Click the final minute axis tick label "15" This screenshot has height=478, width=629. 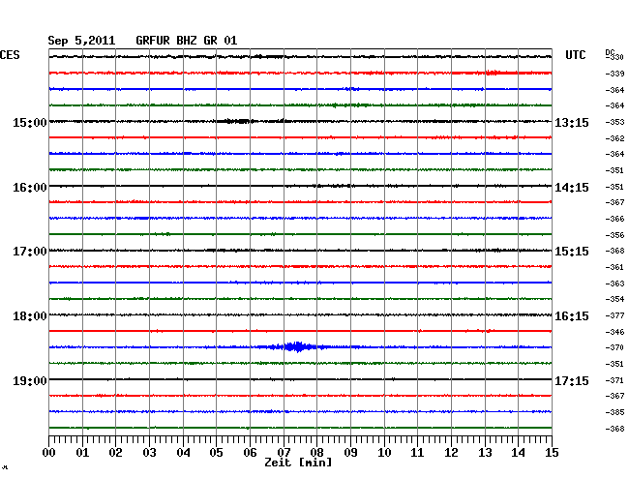tap(552, 452)
